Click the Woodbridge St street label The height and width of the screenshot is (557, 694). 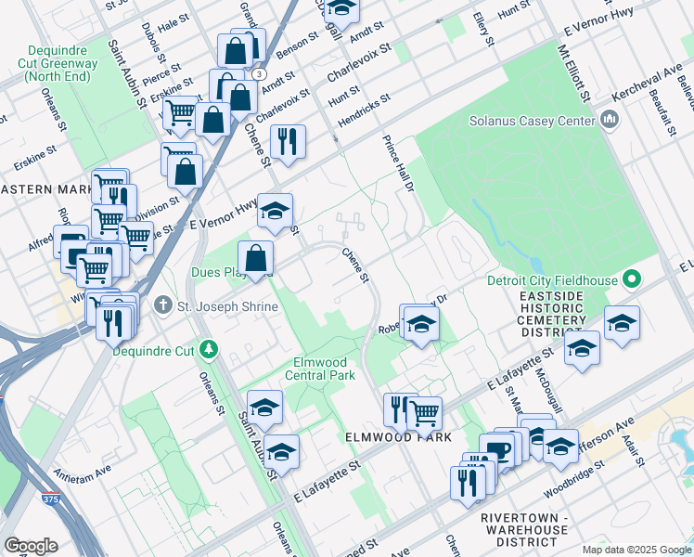pyautogui.click(x=573, y=480)
